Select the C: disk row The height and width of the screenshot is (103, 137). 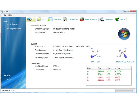tap(109, 71)
